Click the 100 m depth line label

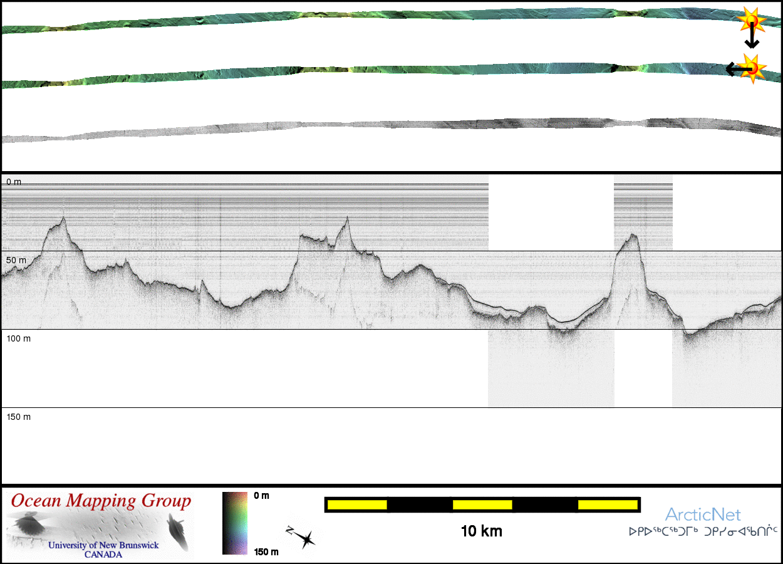[18, 338]
